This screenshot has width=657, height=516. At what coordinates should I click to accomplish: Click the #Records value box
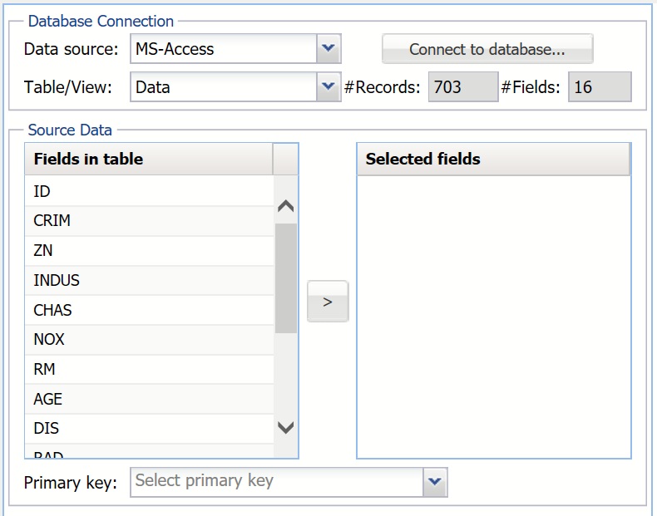(x=462, y=86)
